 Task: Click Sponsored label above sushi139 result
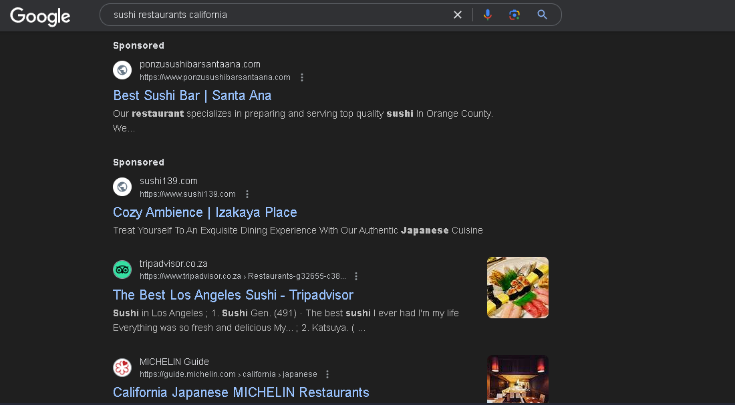pyautogui.click(x=138, y=162)
